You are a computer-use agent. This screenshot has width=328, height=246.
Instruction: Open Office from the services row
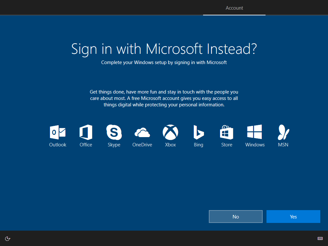(x=86, y=132)
